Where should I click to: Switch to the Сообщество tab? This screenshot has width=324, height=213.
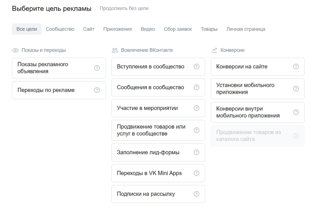(x=60, y=29)
